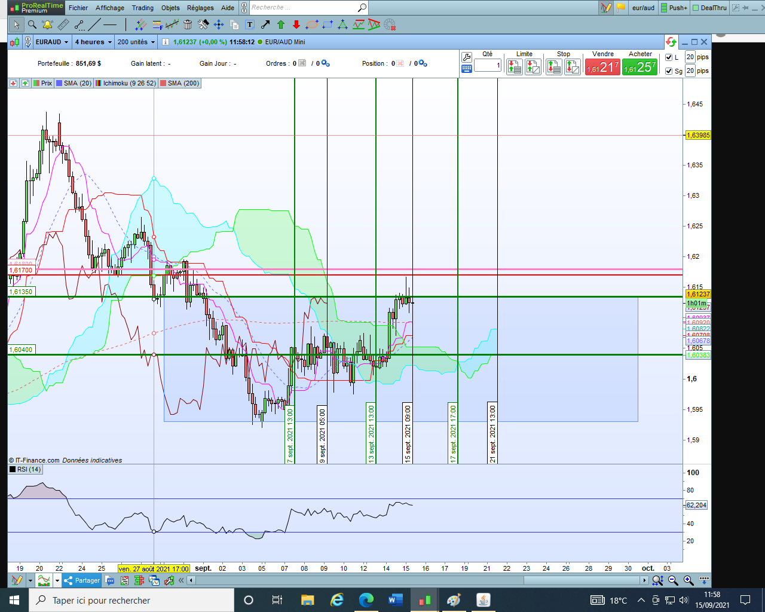Pick the ruler measuring tool
Viewport: 765px width, 612px height.
click(x=63, y=25)
